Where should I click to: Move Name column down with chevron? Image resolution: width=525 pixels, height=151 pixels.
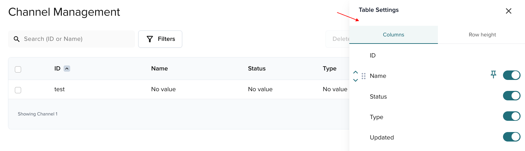pyautogui.click(x=355, y=80)
